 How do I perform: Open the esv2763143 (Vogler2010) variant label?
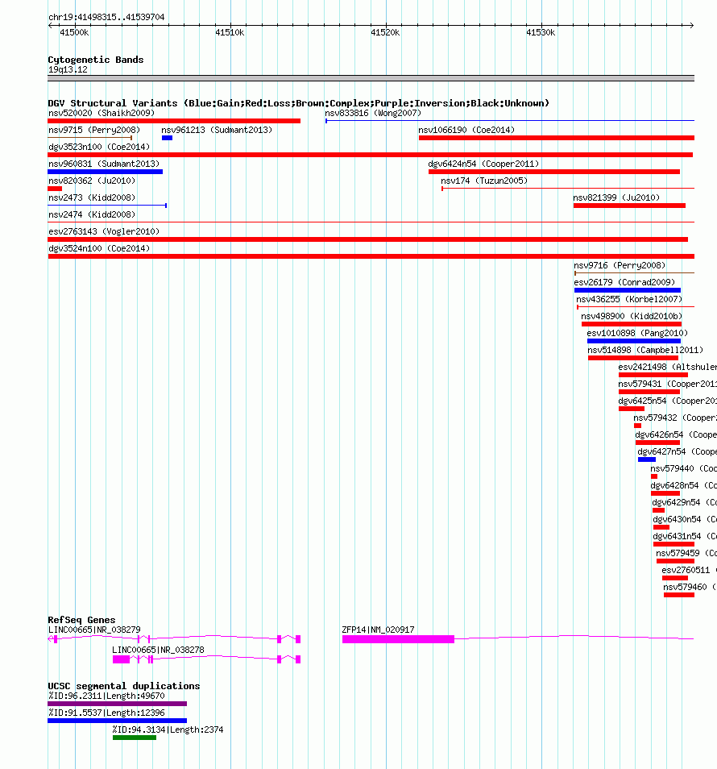click(104, 231)
